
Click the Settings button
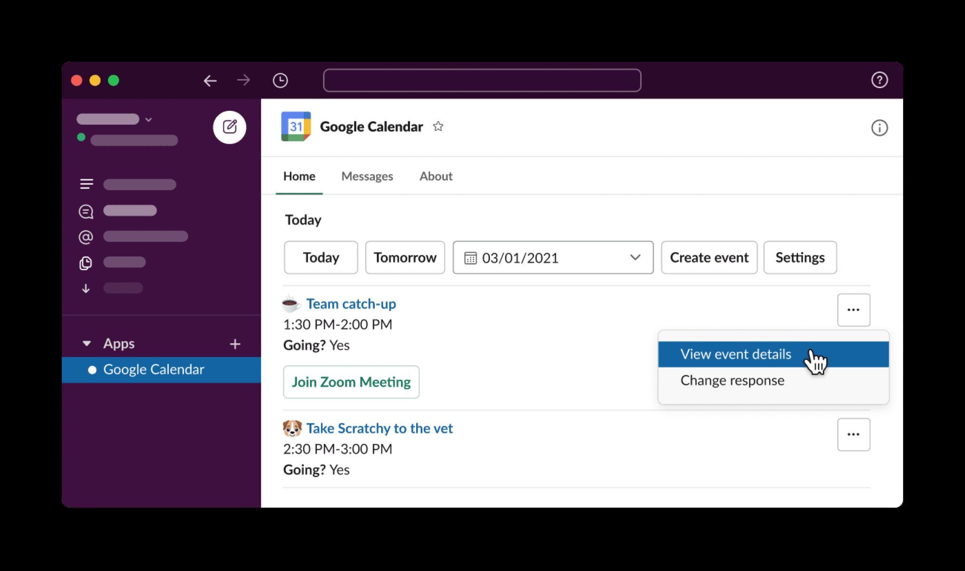tap(799, 257)
